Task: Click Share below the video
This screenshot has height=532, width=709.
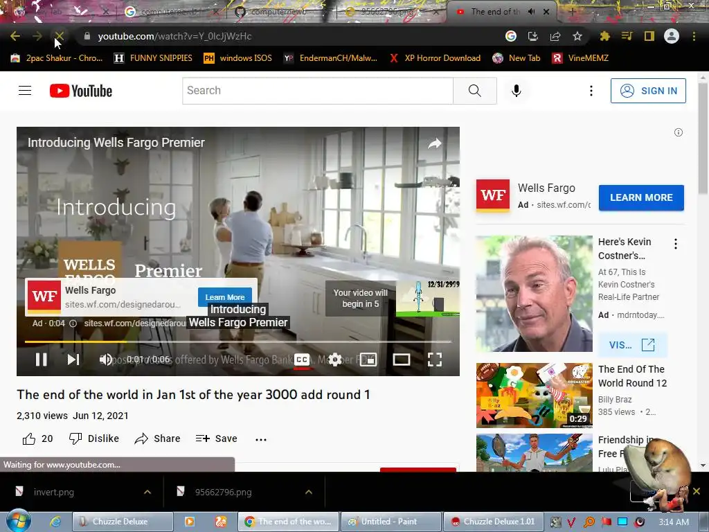Action: [157, 438]
